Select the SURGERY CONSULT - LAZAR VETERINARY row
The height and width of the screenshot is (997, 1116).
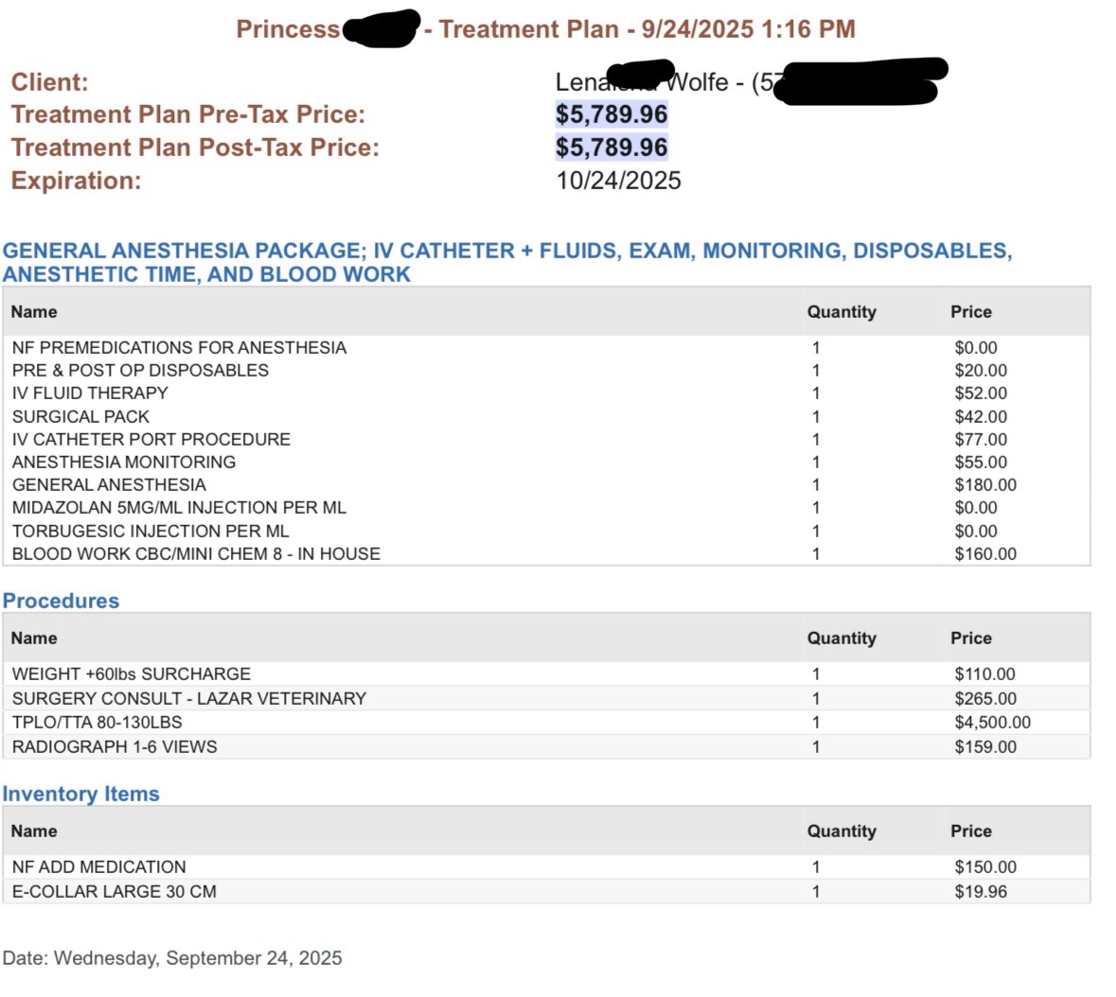pyautogui.click(x=546, y=698)
